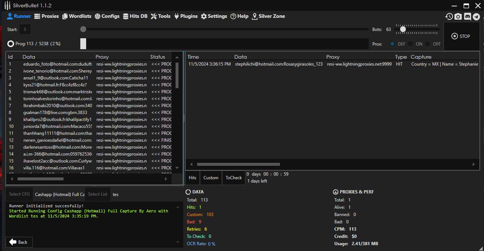484x251 pixels.
Task: Open the Help section
Action: point(239,16)
